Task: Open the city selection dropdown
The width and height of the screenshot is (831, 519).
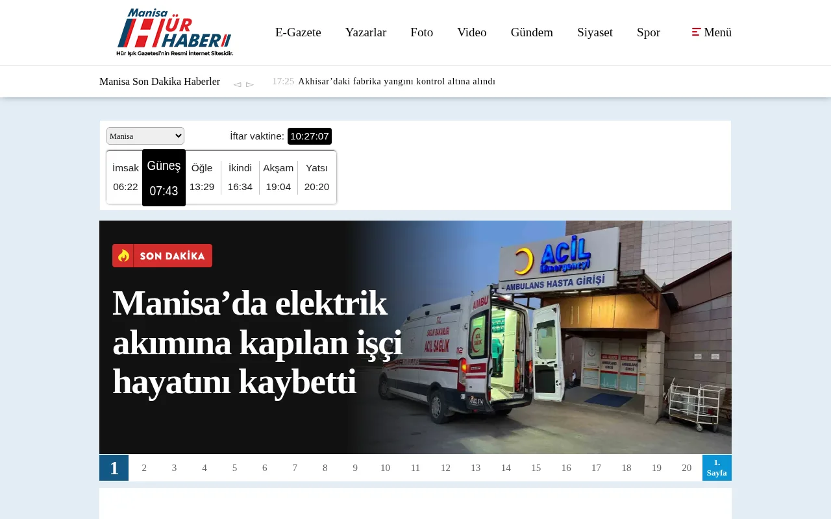Action: (x=145, y=136)
